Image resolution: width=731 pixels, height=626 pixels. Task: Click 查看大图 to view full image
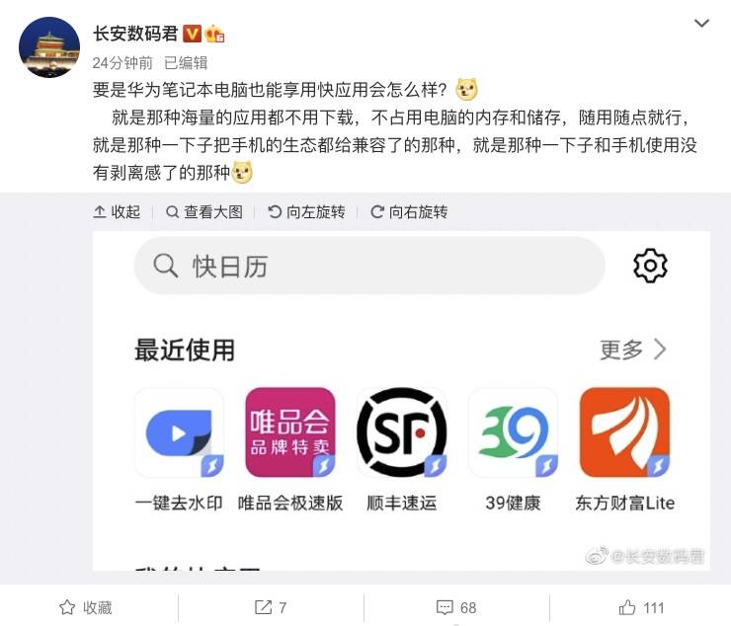point(204,212)
